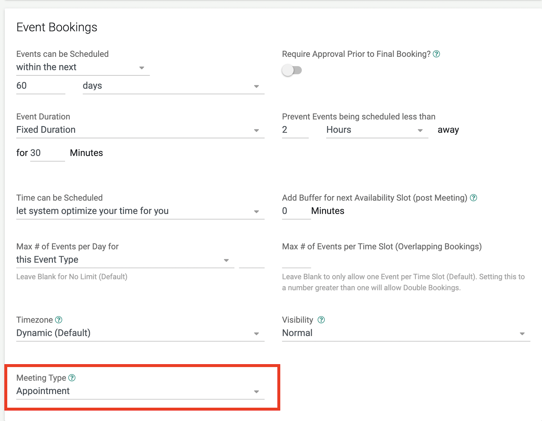Click Max Events per Time Slot field
542x421 pixels.
click(296, 260)
